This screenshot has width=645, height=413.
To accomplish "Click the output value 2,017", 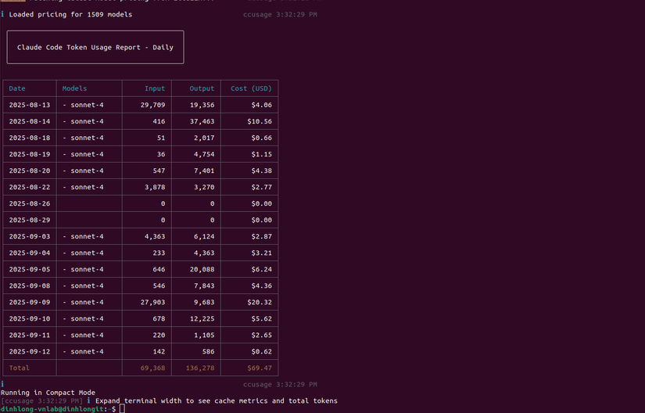I will [x=204, y=138].
